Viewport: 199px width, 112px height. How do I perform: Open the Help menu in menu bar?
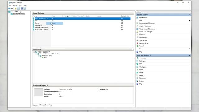(25, 6)
